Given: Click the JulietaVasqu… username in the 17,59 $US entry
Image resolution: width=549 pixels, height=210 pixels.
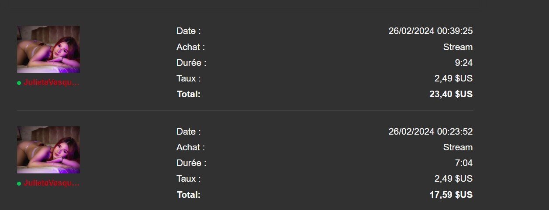Looking at the screenshot, I should 52,183.
